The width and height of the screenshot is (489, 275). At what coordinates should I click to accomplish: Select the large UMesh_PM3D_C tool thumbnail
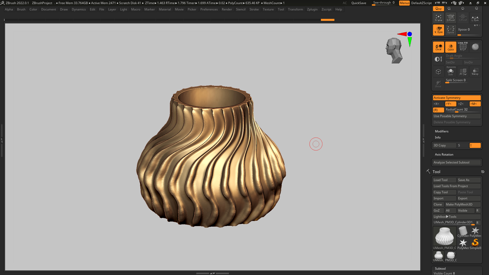(444, 238)
